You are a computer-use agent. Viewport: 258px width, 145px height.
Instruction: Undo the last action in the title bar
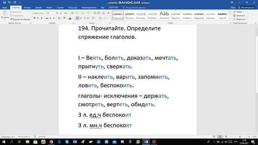coord(9,2)
